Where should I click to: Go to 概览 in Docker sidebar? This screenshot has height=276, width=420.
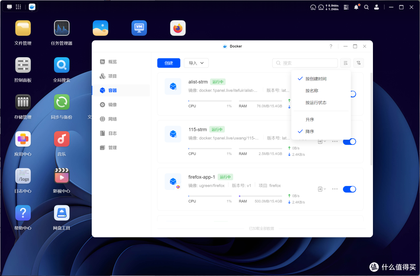[x=121, y=62]
